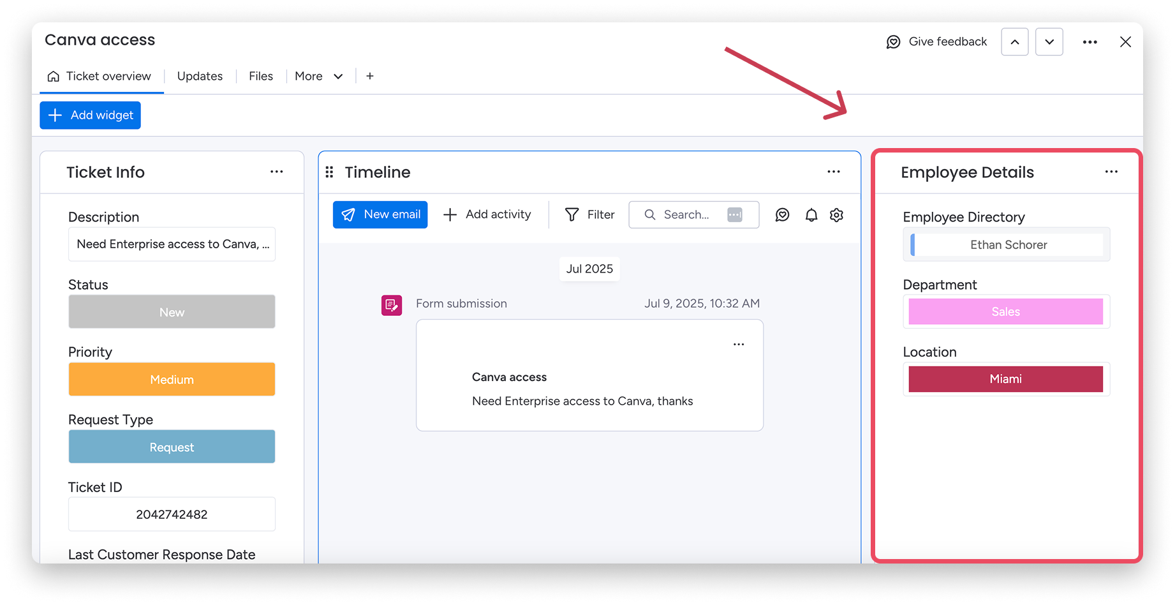1175x605 pixels.
Task: Click the Timeline notifications bell icon
Action: tap(811, 215)
